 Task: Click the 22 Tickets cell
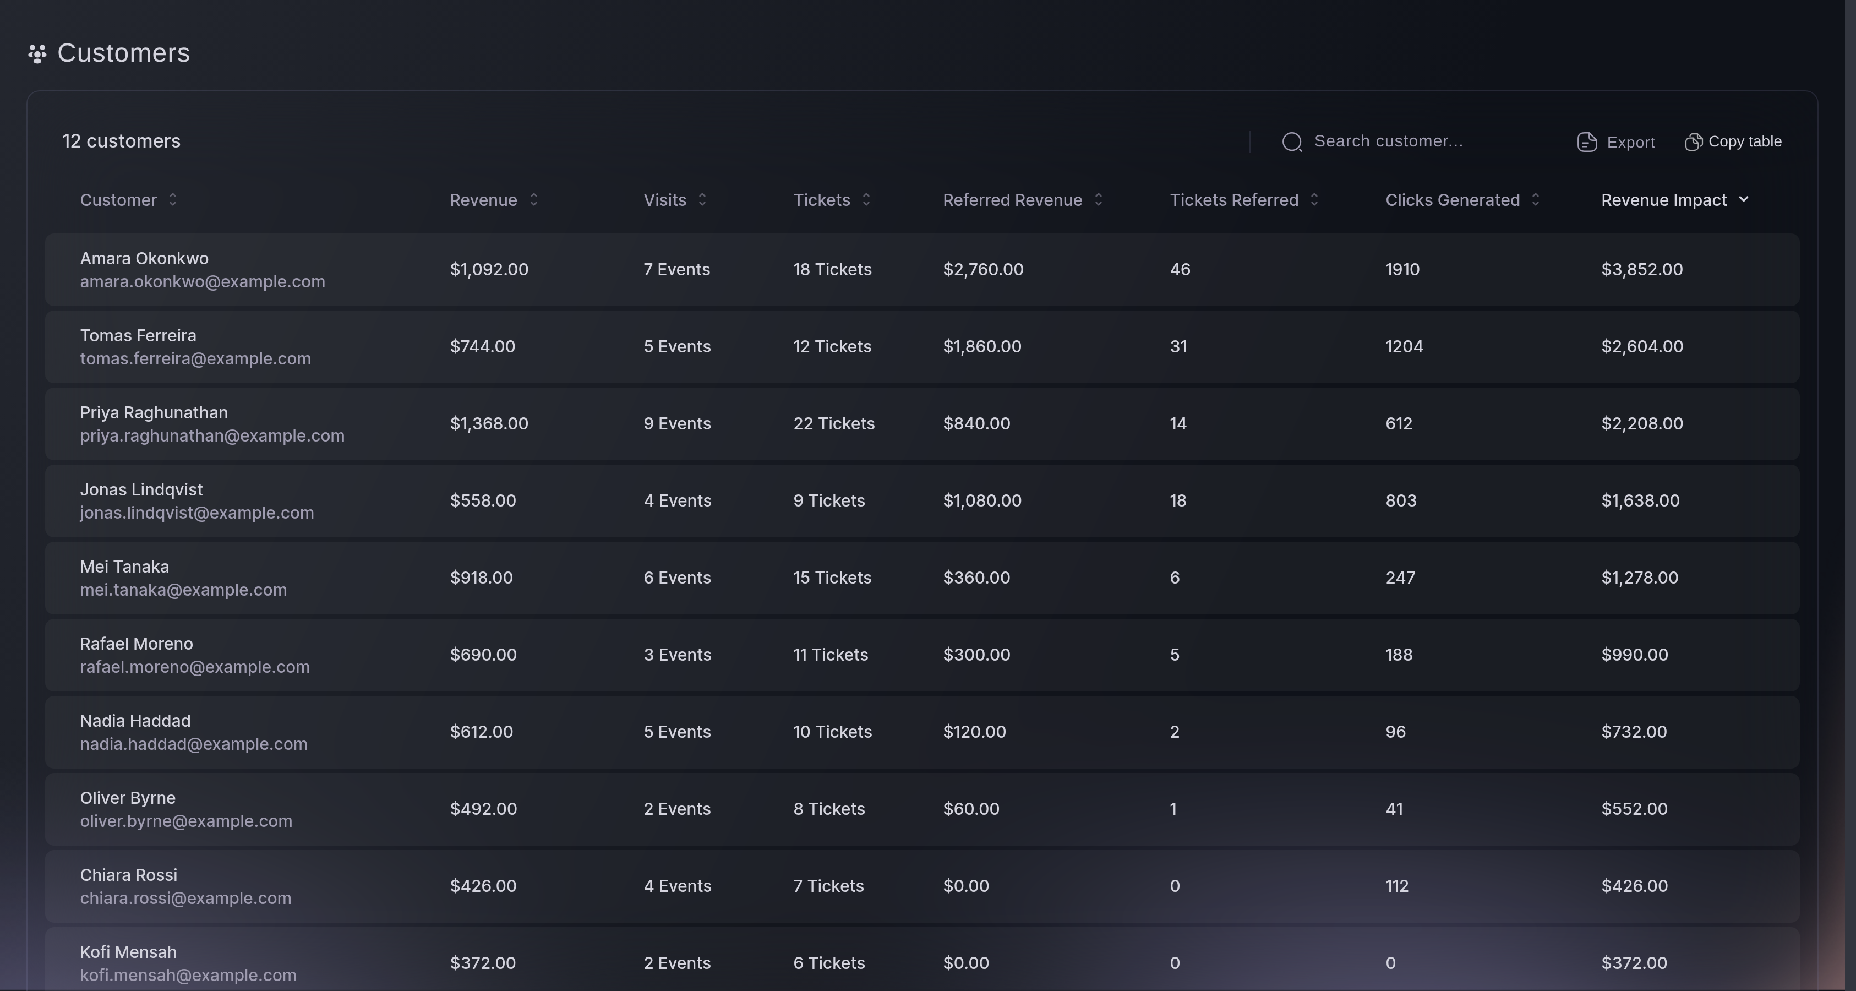click(x=834, y=424)
